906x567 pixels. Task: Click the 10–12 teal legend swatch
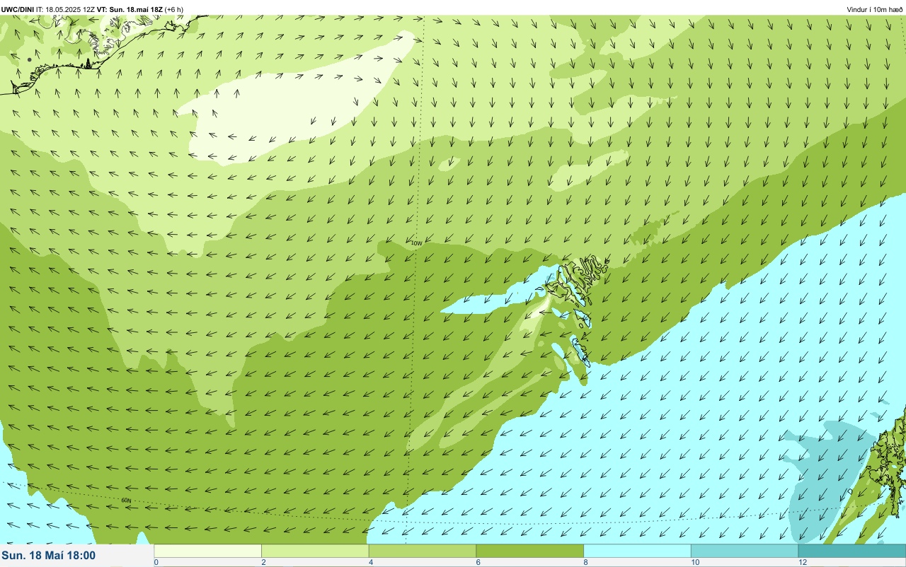tap(745, 551)
